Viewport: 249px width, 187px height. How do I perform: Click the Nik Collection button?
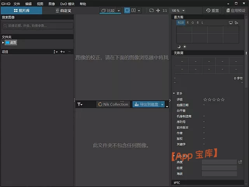coord(113,104)
